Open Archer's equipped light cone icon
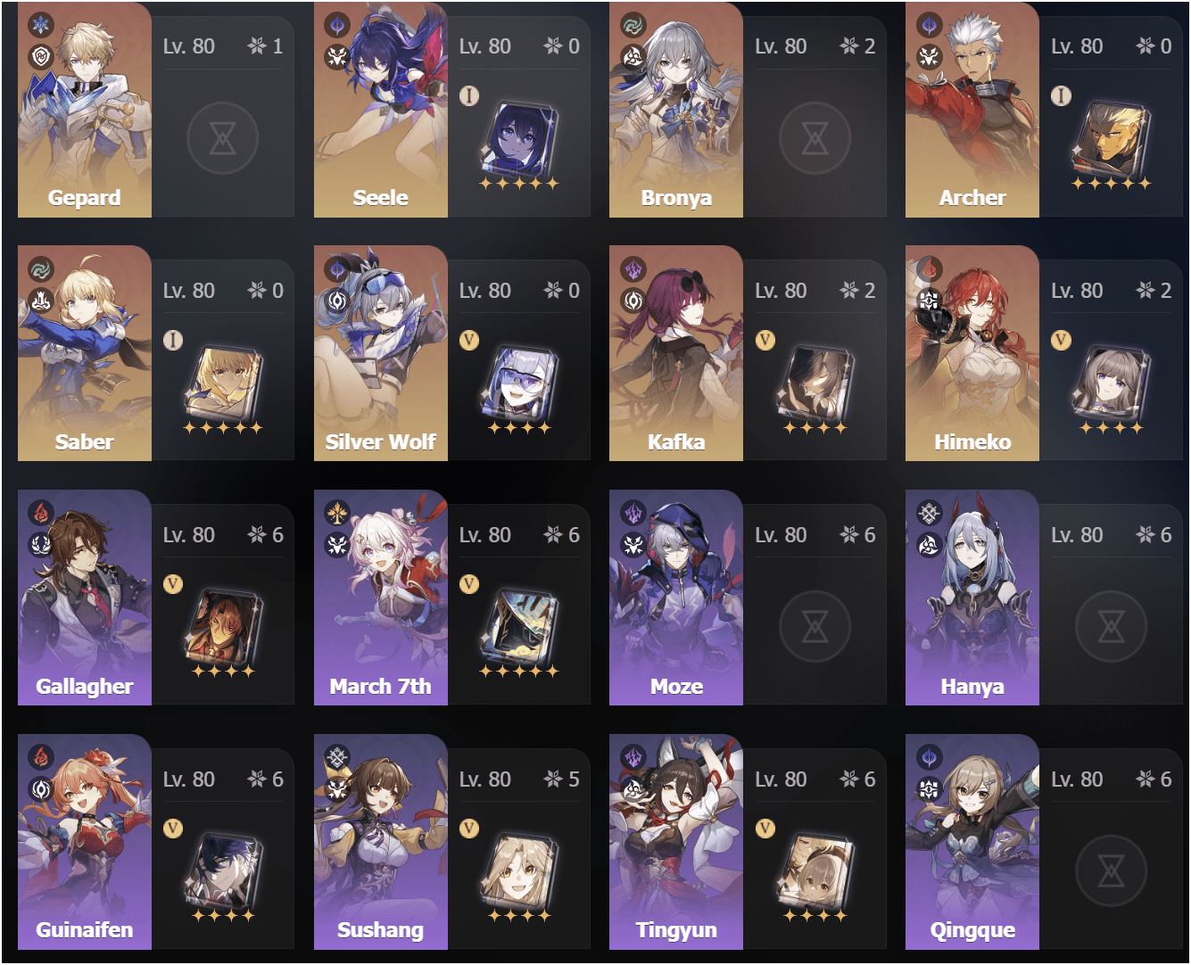The width and height of the screenshot is (1191, 965). pyautogui.click(x=1112, y=138)
